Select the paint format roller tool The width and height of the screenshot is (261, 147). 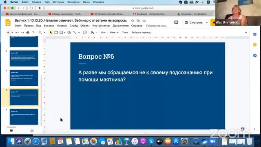click(33, 33)
